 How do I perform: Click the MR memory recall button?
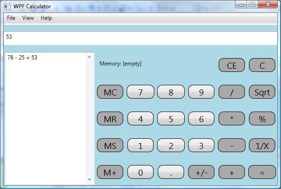click(110, 118)
